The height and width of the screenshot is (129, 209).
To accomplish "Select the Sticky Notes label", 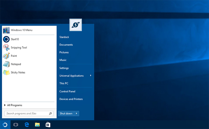I will point(18,72).
